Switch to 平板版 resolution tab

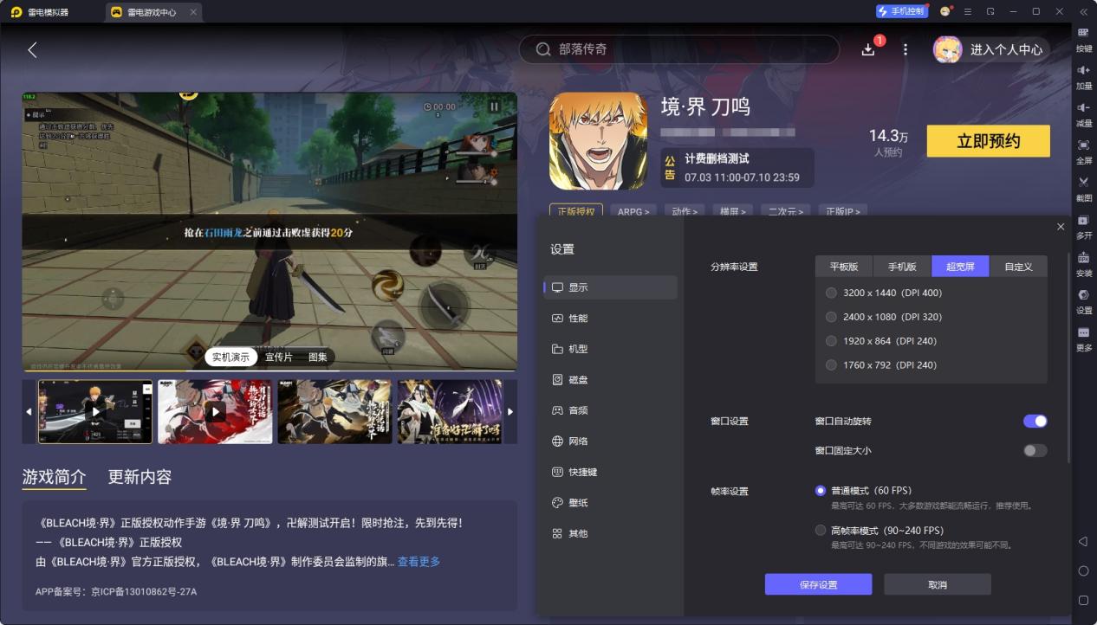pos(844,267)
